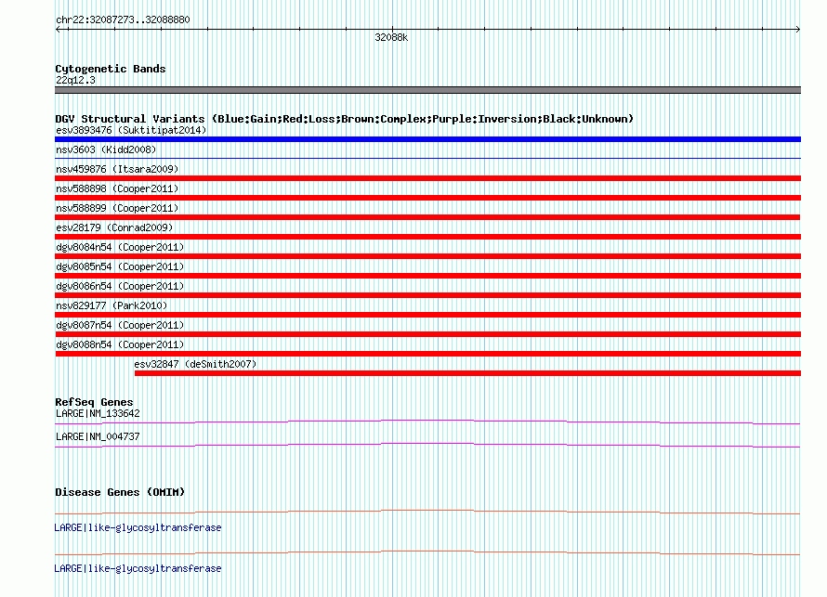This screenshot has height=597, width=827.
Task: Click the dgv8086n54 (Cooper2011) variant label
Action: [120, 286]
